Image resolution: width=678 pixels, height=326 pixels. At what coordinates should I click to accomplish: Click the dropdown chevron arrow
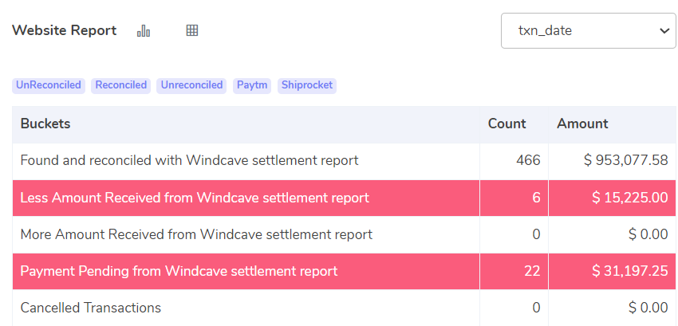(664, 31)
